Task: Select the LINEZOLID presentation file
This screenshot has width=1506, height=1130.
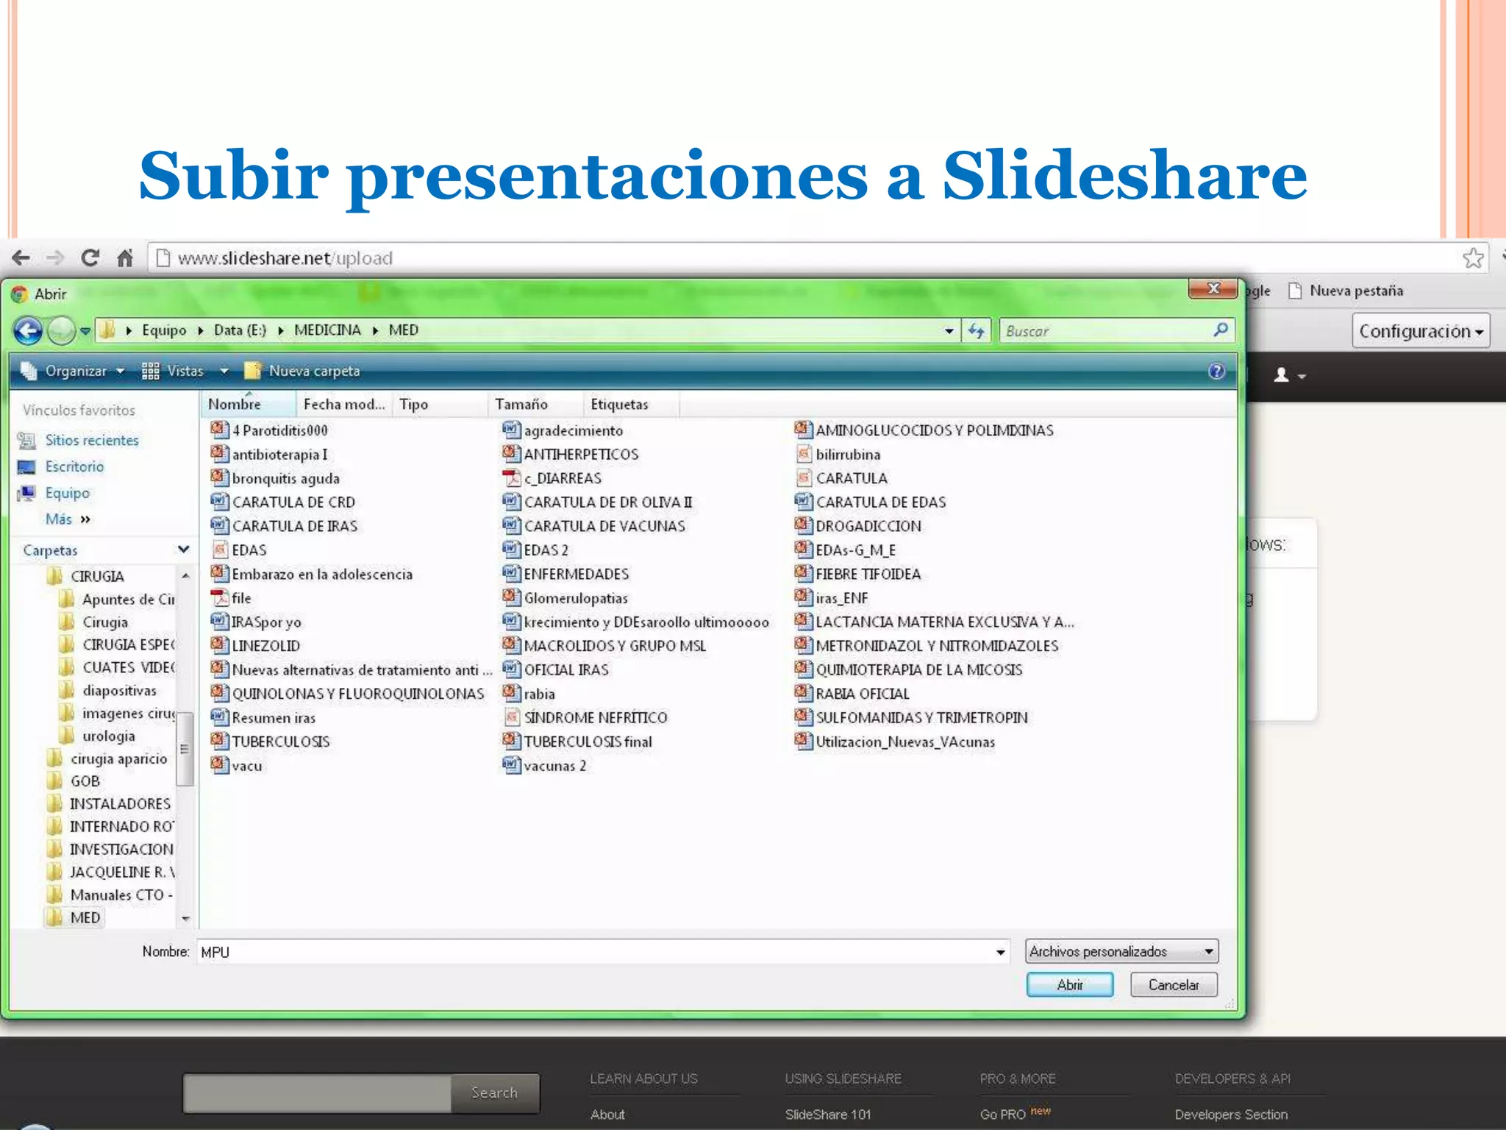Action: 265,646
